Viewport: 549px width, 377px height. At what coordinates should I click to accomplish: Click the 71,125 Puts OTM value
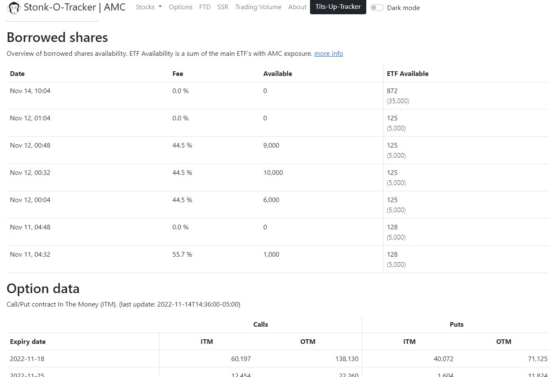(538, 359)
